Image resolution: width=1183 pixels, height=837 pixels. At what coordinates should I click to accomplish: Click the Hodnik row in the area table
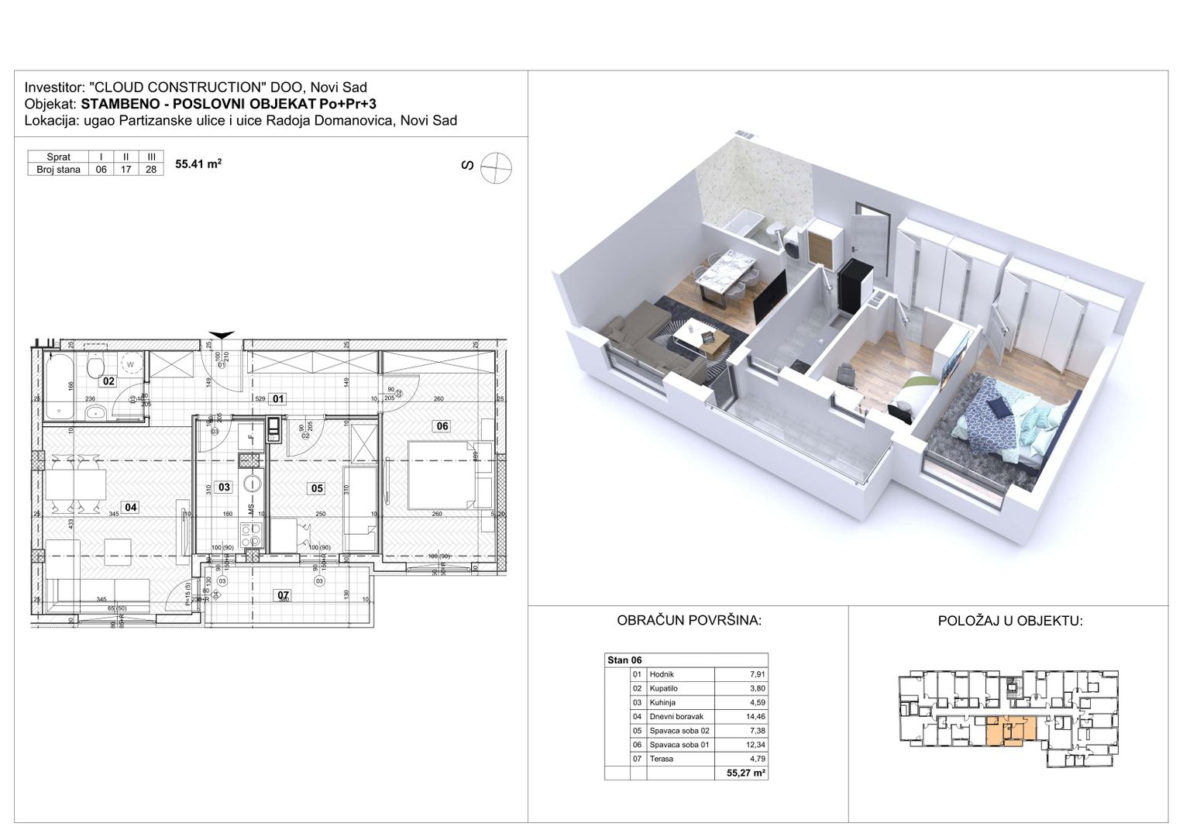coord(698,674)
